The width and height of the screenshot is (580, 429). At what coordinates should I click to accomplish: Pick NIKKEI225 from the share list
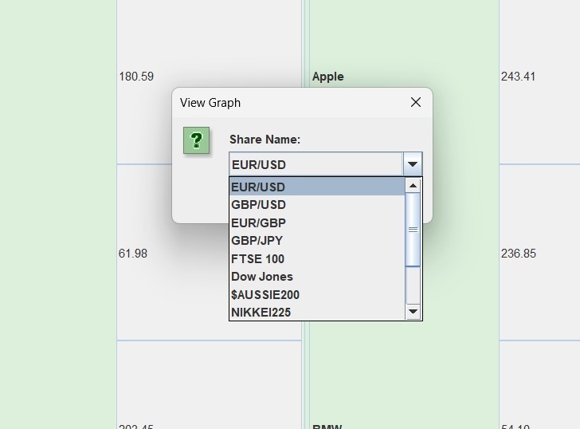click(317, 312)
